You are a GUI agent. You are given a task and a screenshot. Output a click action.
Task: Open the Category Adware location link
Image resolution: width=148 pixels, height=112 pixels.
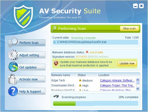point(117,81)
